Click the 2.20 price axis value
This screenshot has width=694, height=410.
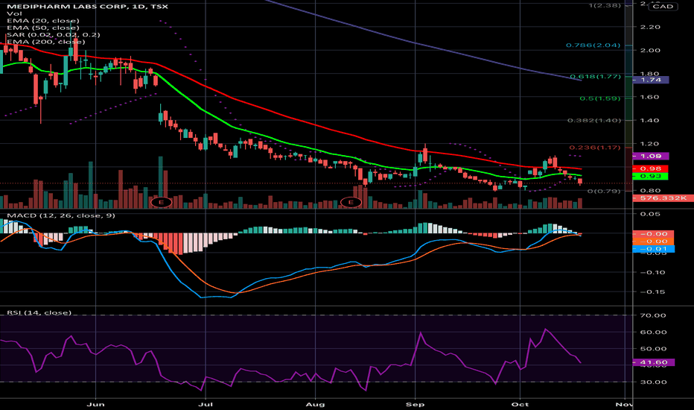click(x=650, y=27)
